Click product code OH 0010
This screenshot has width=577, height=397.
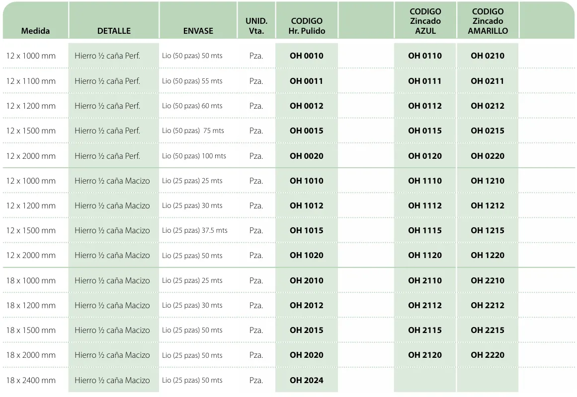click(x=307, y=56)
